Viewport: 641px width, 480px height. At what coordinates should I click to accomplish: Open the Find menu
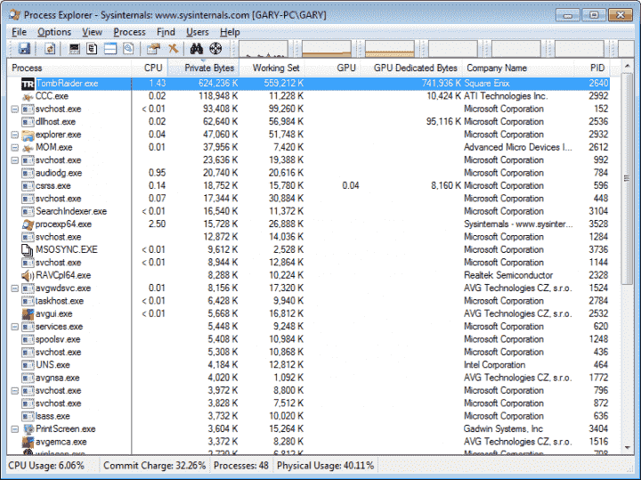[166, 32]
